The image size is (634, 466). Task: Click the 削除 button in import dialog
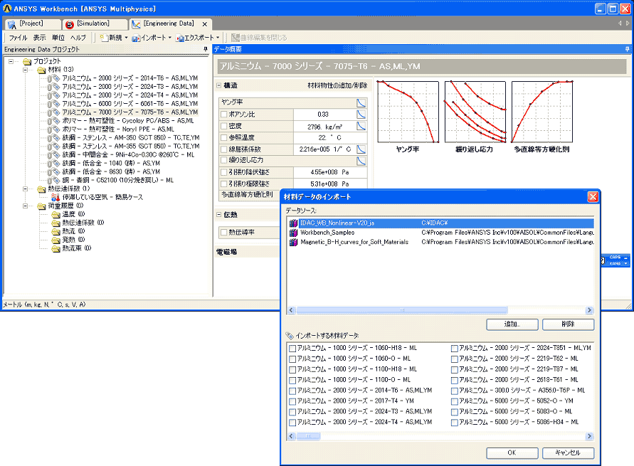tap(568, 324)
